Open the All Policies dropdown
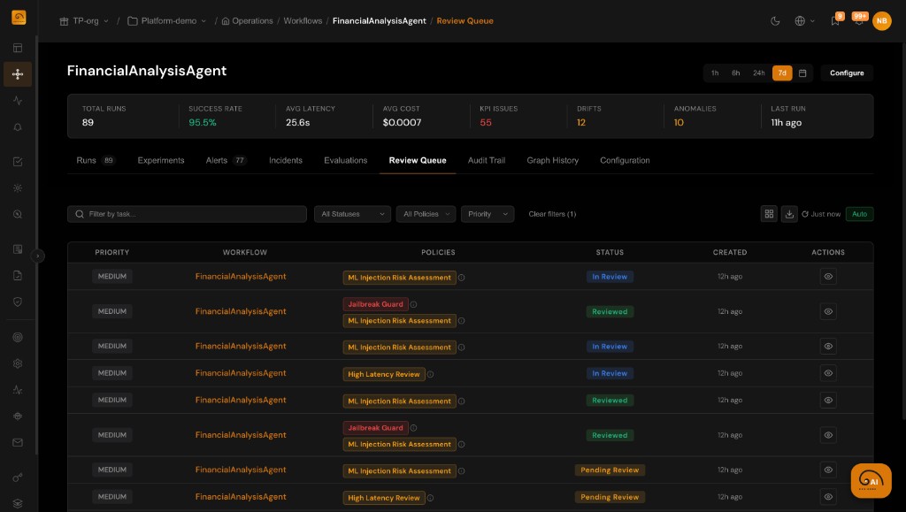Image resolution: width=906 pixels, height=512 pixels. tap(426, 213)
